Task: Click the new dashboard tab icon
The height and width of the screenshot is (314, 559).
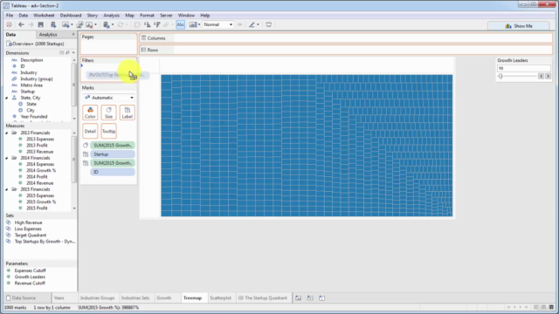Action: coord(310,298)
